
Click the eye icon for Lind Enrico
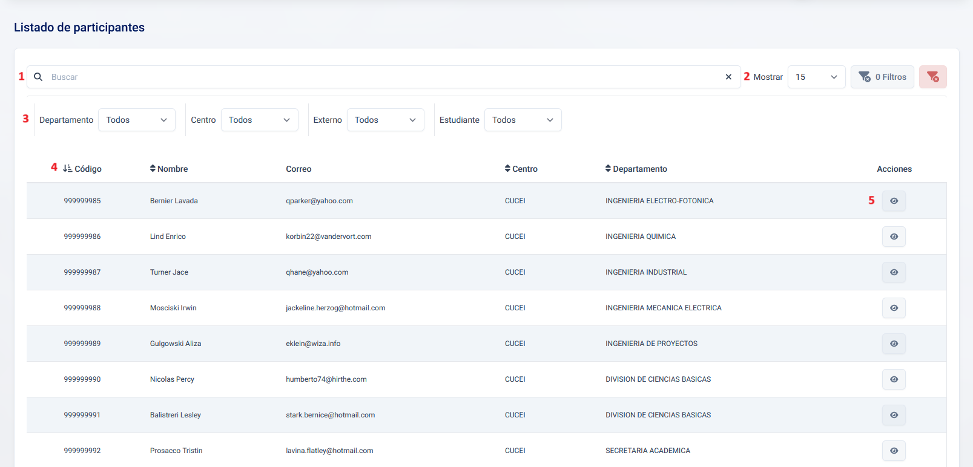[894, 237]
